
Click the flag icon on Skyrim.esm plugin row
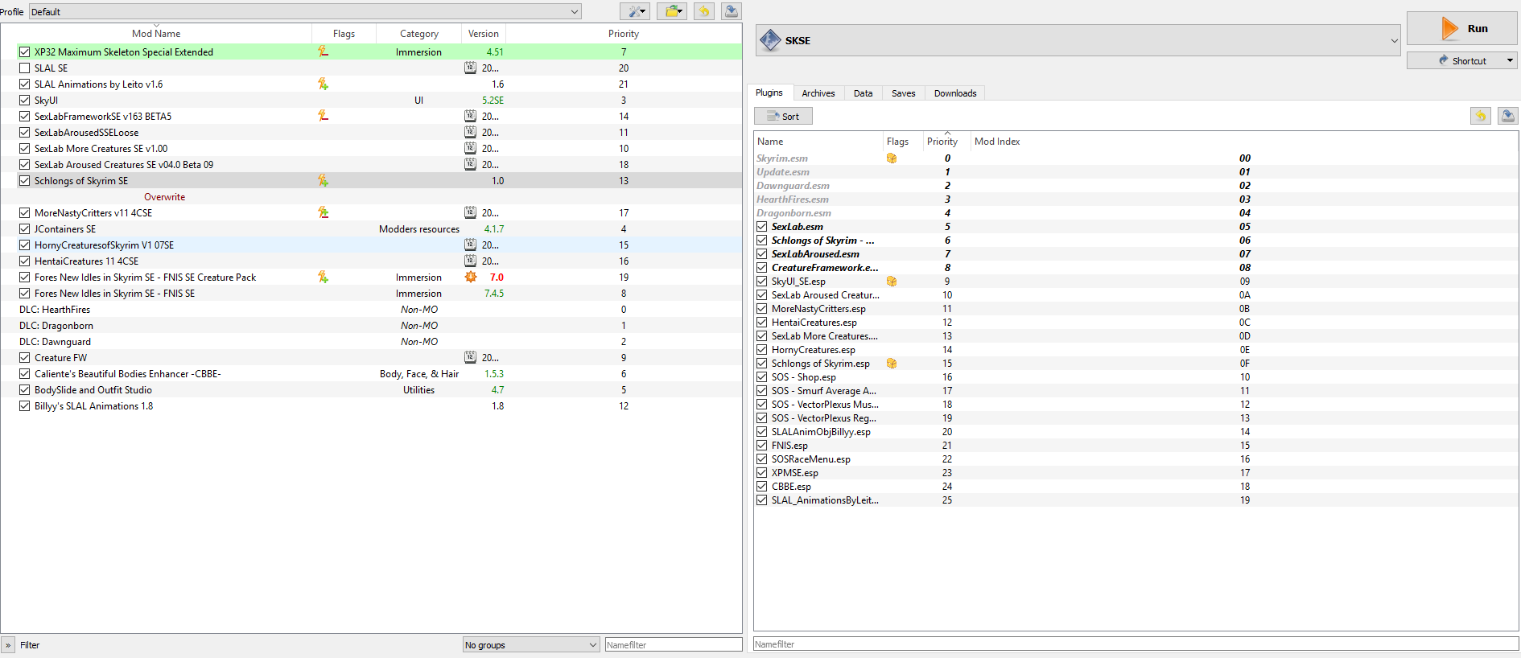point(892,158)
